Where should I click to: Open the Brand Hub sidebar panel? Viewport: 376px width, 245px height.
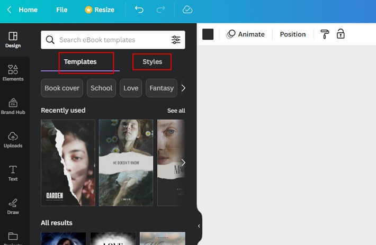tap(13, 106)
